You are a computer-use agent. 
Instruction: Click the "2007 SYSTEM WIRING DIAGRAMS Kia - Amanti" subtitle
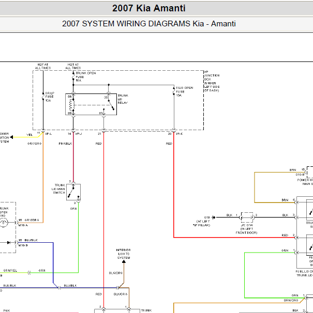[149, 24]
